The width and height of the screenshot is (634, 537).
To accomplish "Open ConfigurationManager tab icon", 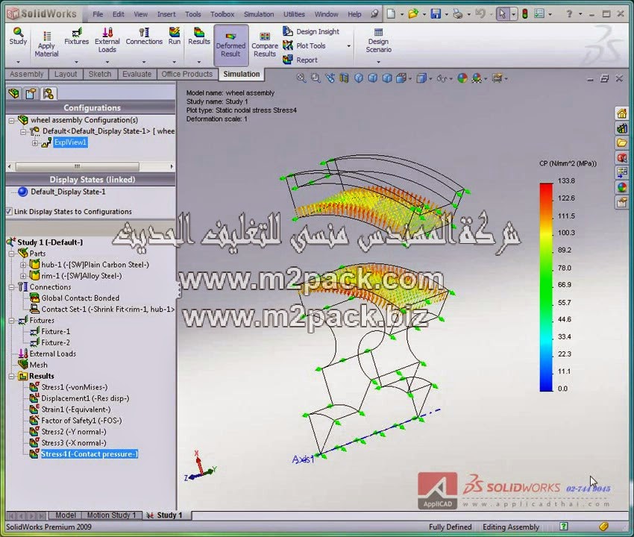I will point(48,94).
